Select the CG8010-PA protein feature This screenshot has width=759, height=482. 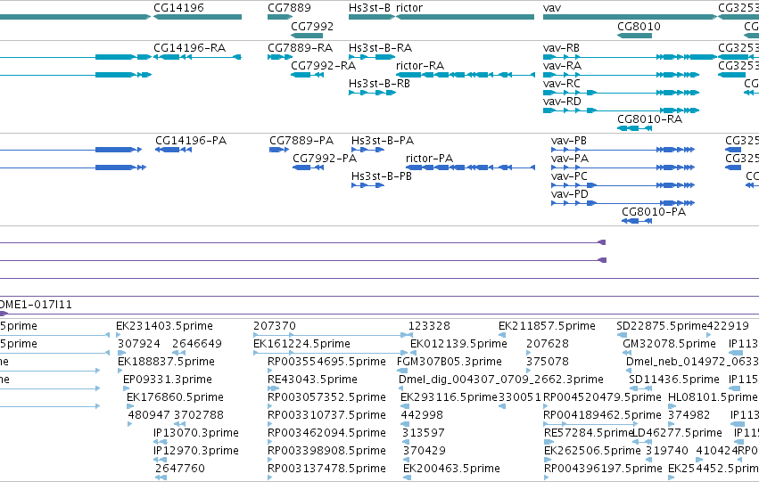pos(637,221)
